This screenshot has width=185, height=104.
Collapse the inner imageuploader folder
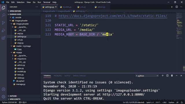(23, 24)
